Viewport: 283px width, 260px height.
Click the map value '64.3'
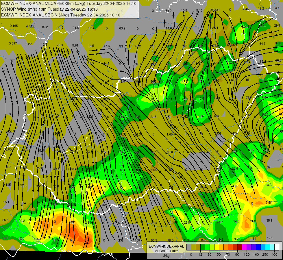262,44
